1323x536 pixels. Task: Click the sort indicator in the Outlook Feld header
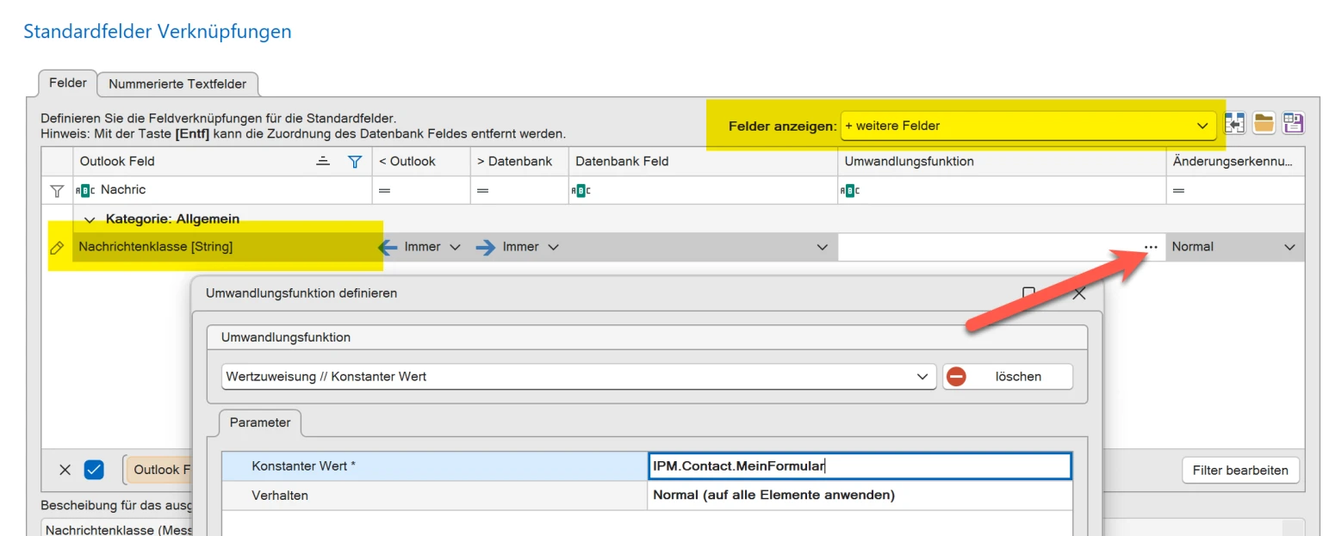(x=323, y=161)
